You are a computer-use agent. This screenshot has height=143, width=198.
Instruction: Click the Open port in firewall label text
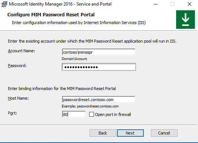click(113, 114)
